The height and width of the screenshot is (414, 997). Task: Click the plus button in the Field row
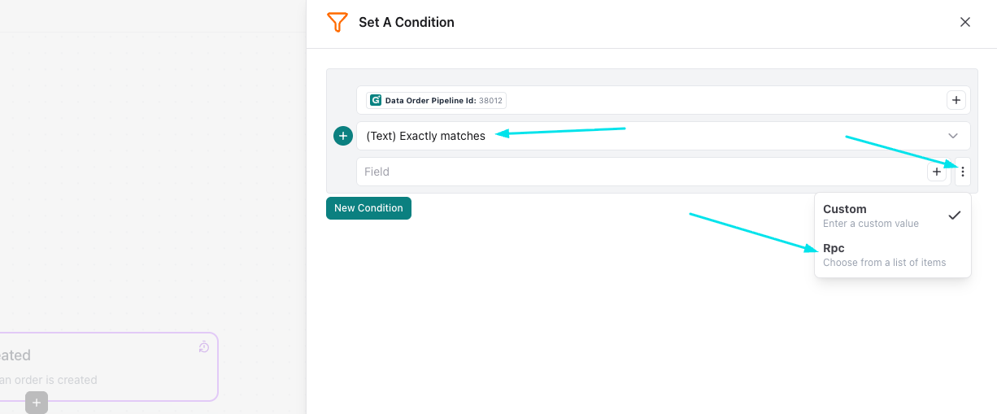pos(937,172)
